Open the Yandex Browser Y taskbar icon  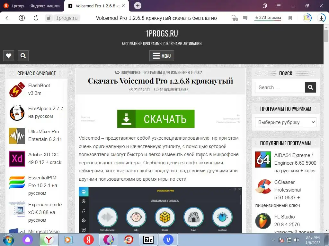[49, 240]
